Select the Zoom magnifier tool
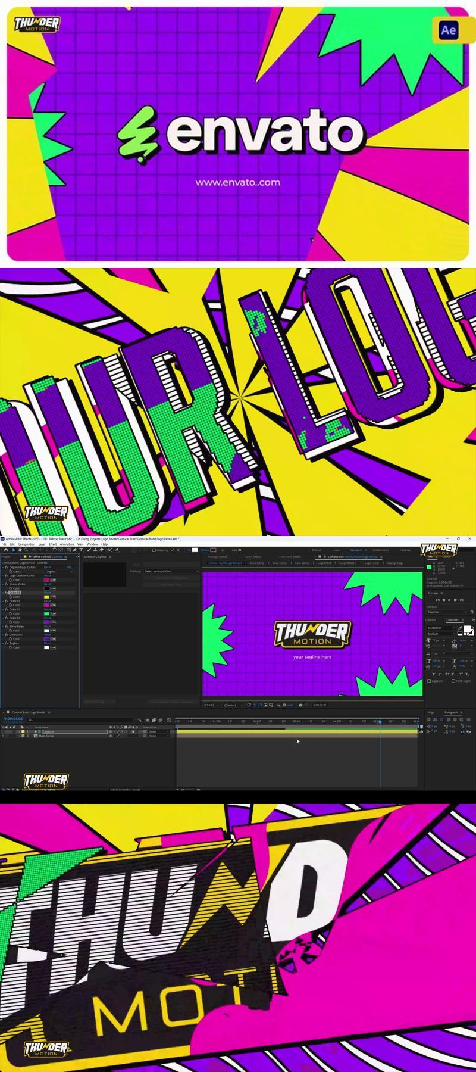The image size is (476, 1072). [26, 550]
